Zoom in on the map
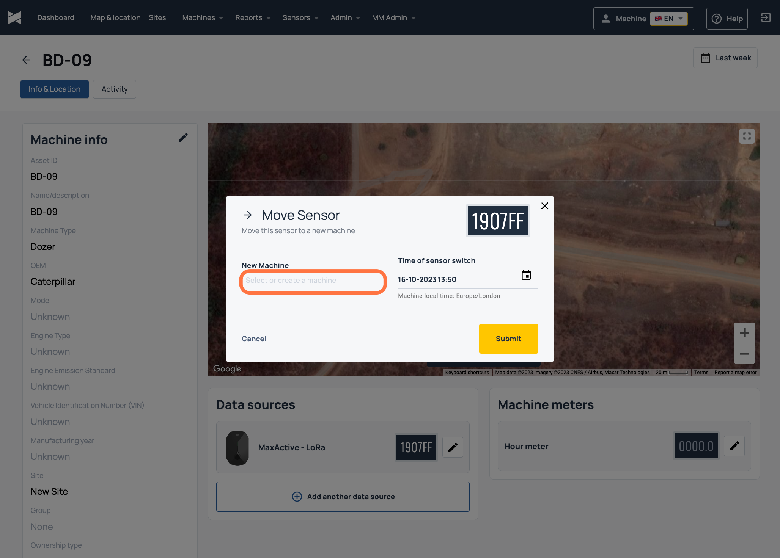780x558 pixels. [x=744, y=333]
